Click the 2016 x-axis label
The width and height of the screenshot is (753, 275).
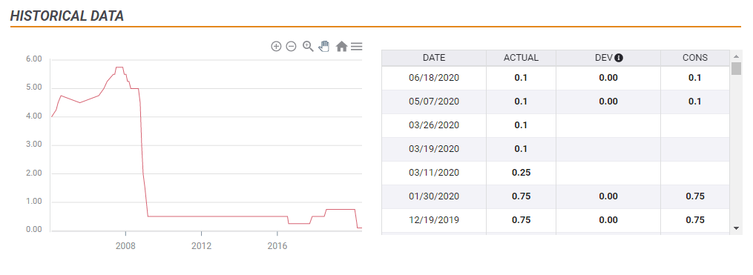[x=277, y=246]
